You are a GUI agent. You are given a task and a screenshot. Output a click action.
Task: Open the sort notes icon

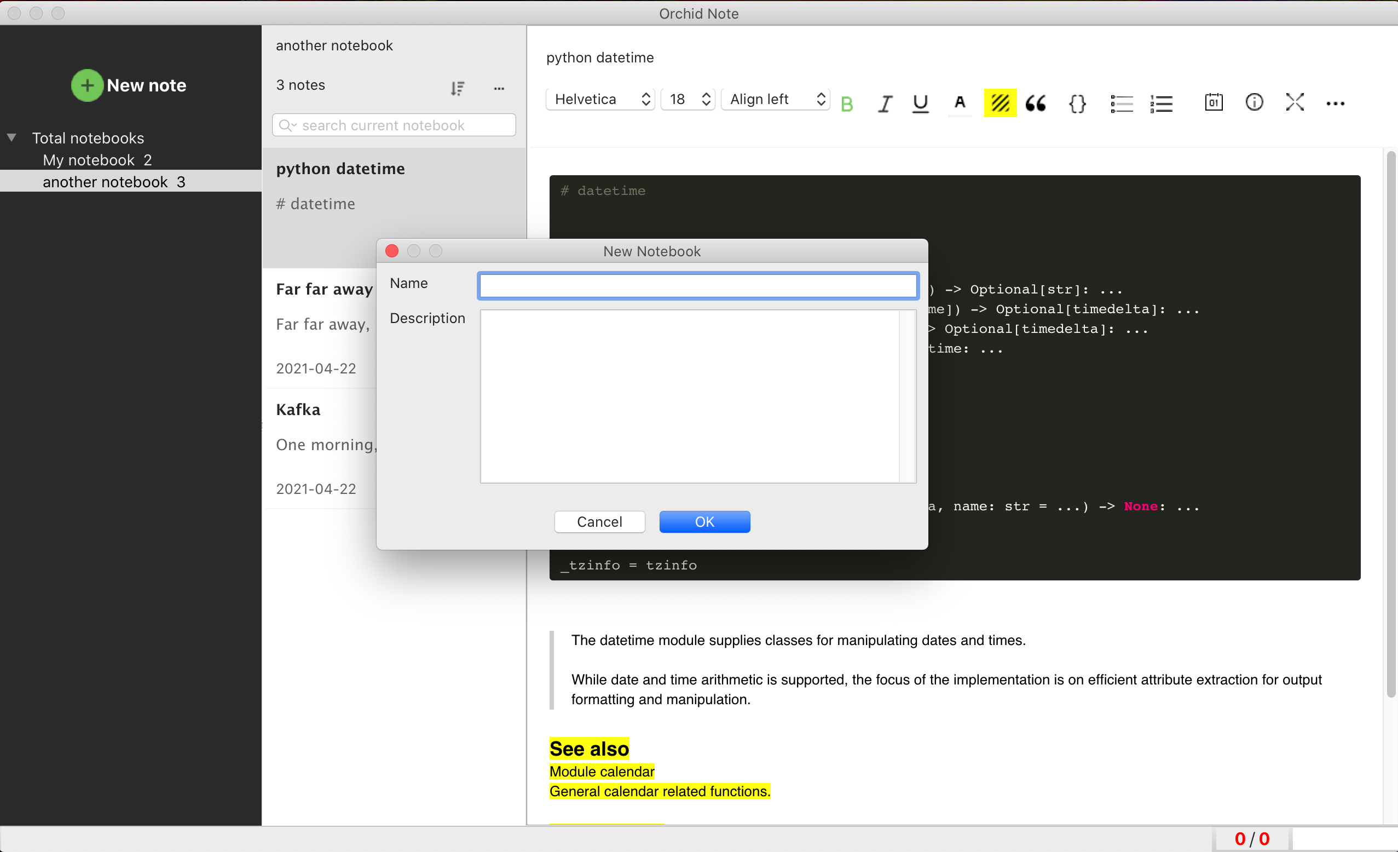pos(457,88)
